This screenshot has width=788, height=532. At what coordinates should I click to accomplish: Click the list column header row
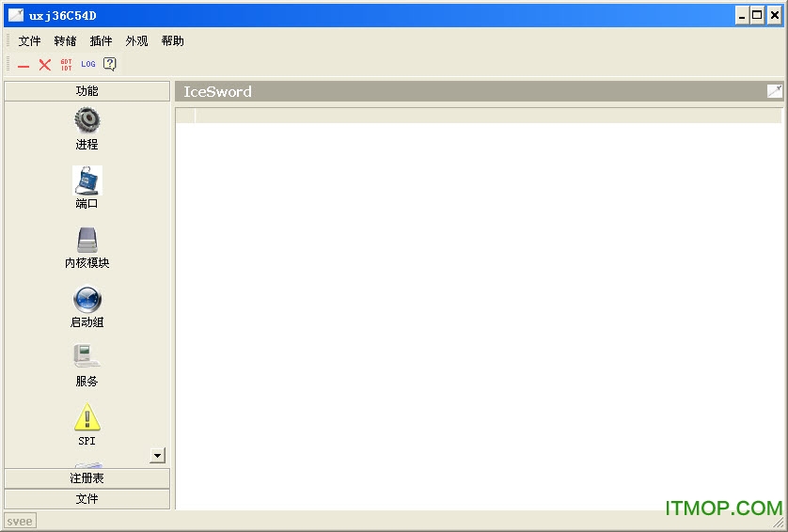pos(479,116)
